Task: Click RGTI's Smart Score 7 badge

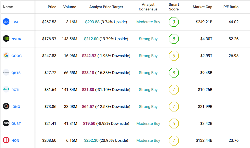Action: click(174, 90)
